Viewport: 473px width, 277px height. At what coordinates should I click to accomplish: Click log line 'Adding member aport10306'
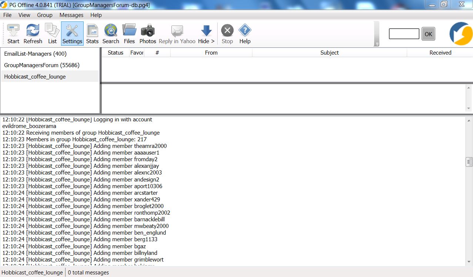[82, 186]
